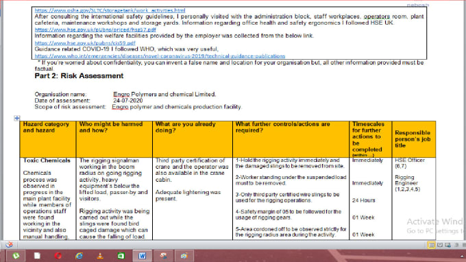
Task: Open the WHO technical guidance publications link
Action: pos(160,56)
